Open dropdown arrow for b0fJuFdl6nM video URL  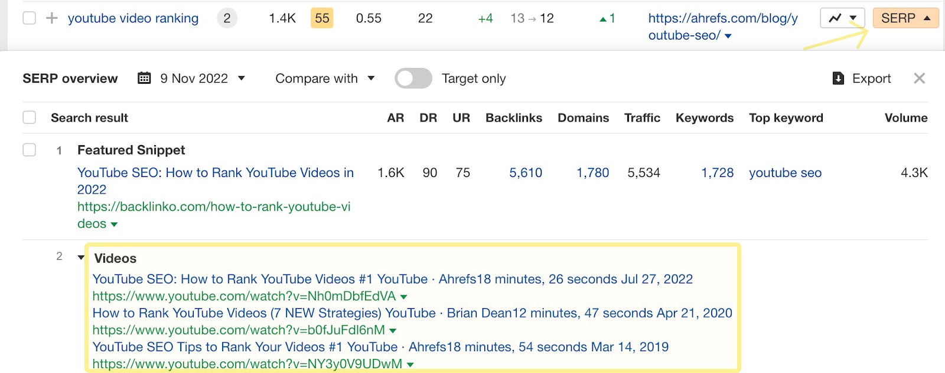(x=393, y=331)
